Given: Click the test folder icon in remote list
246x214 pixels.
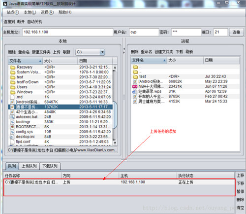Looking at the screenshot, I should (x=135, y=76).
